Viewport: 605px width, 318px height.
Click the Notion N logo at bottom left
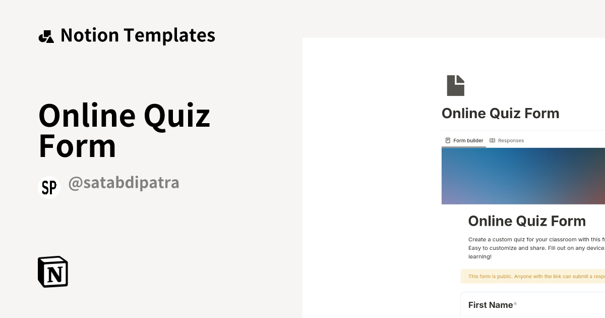coord(52,272)
